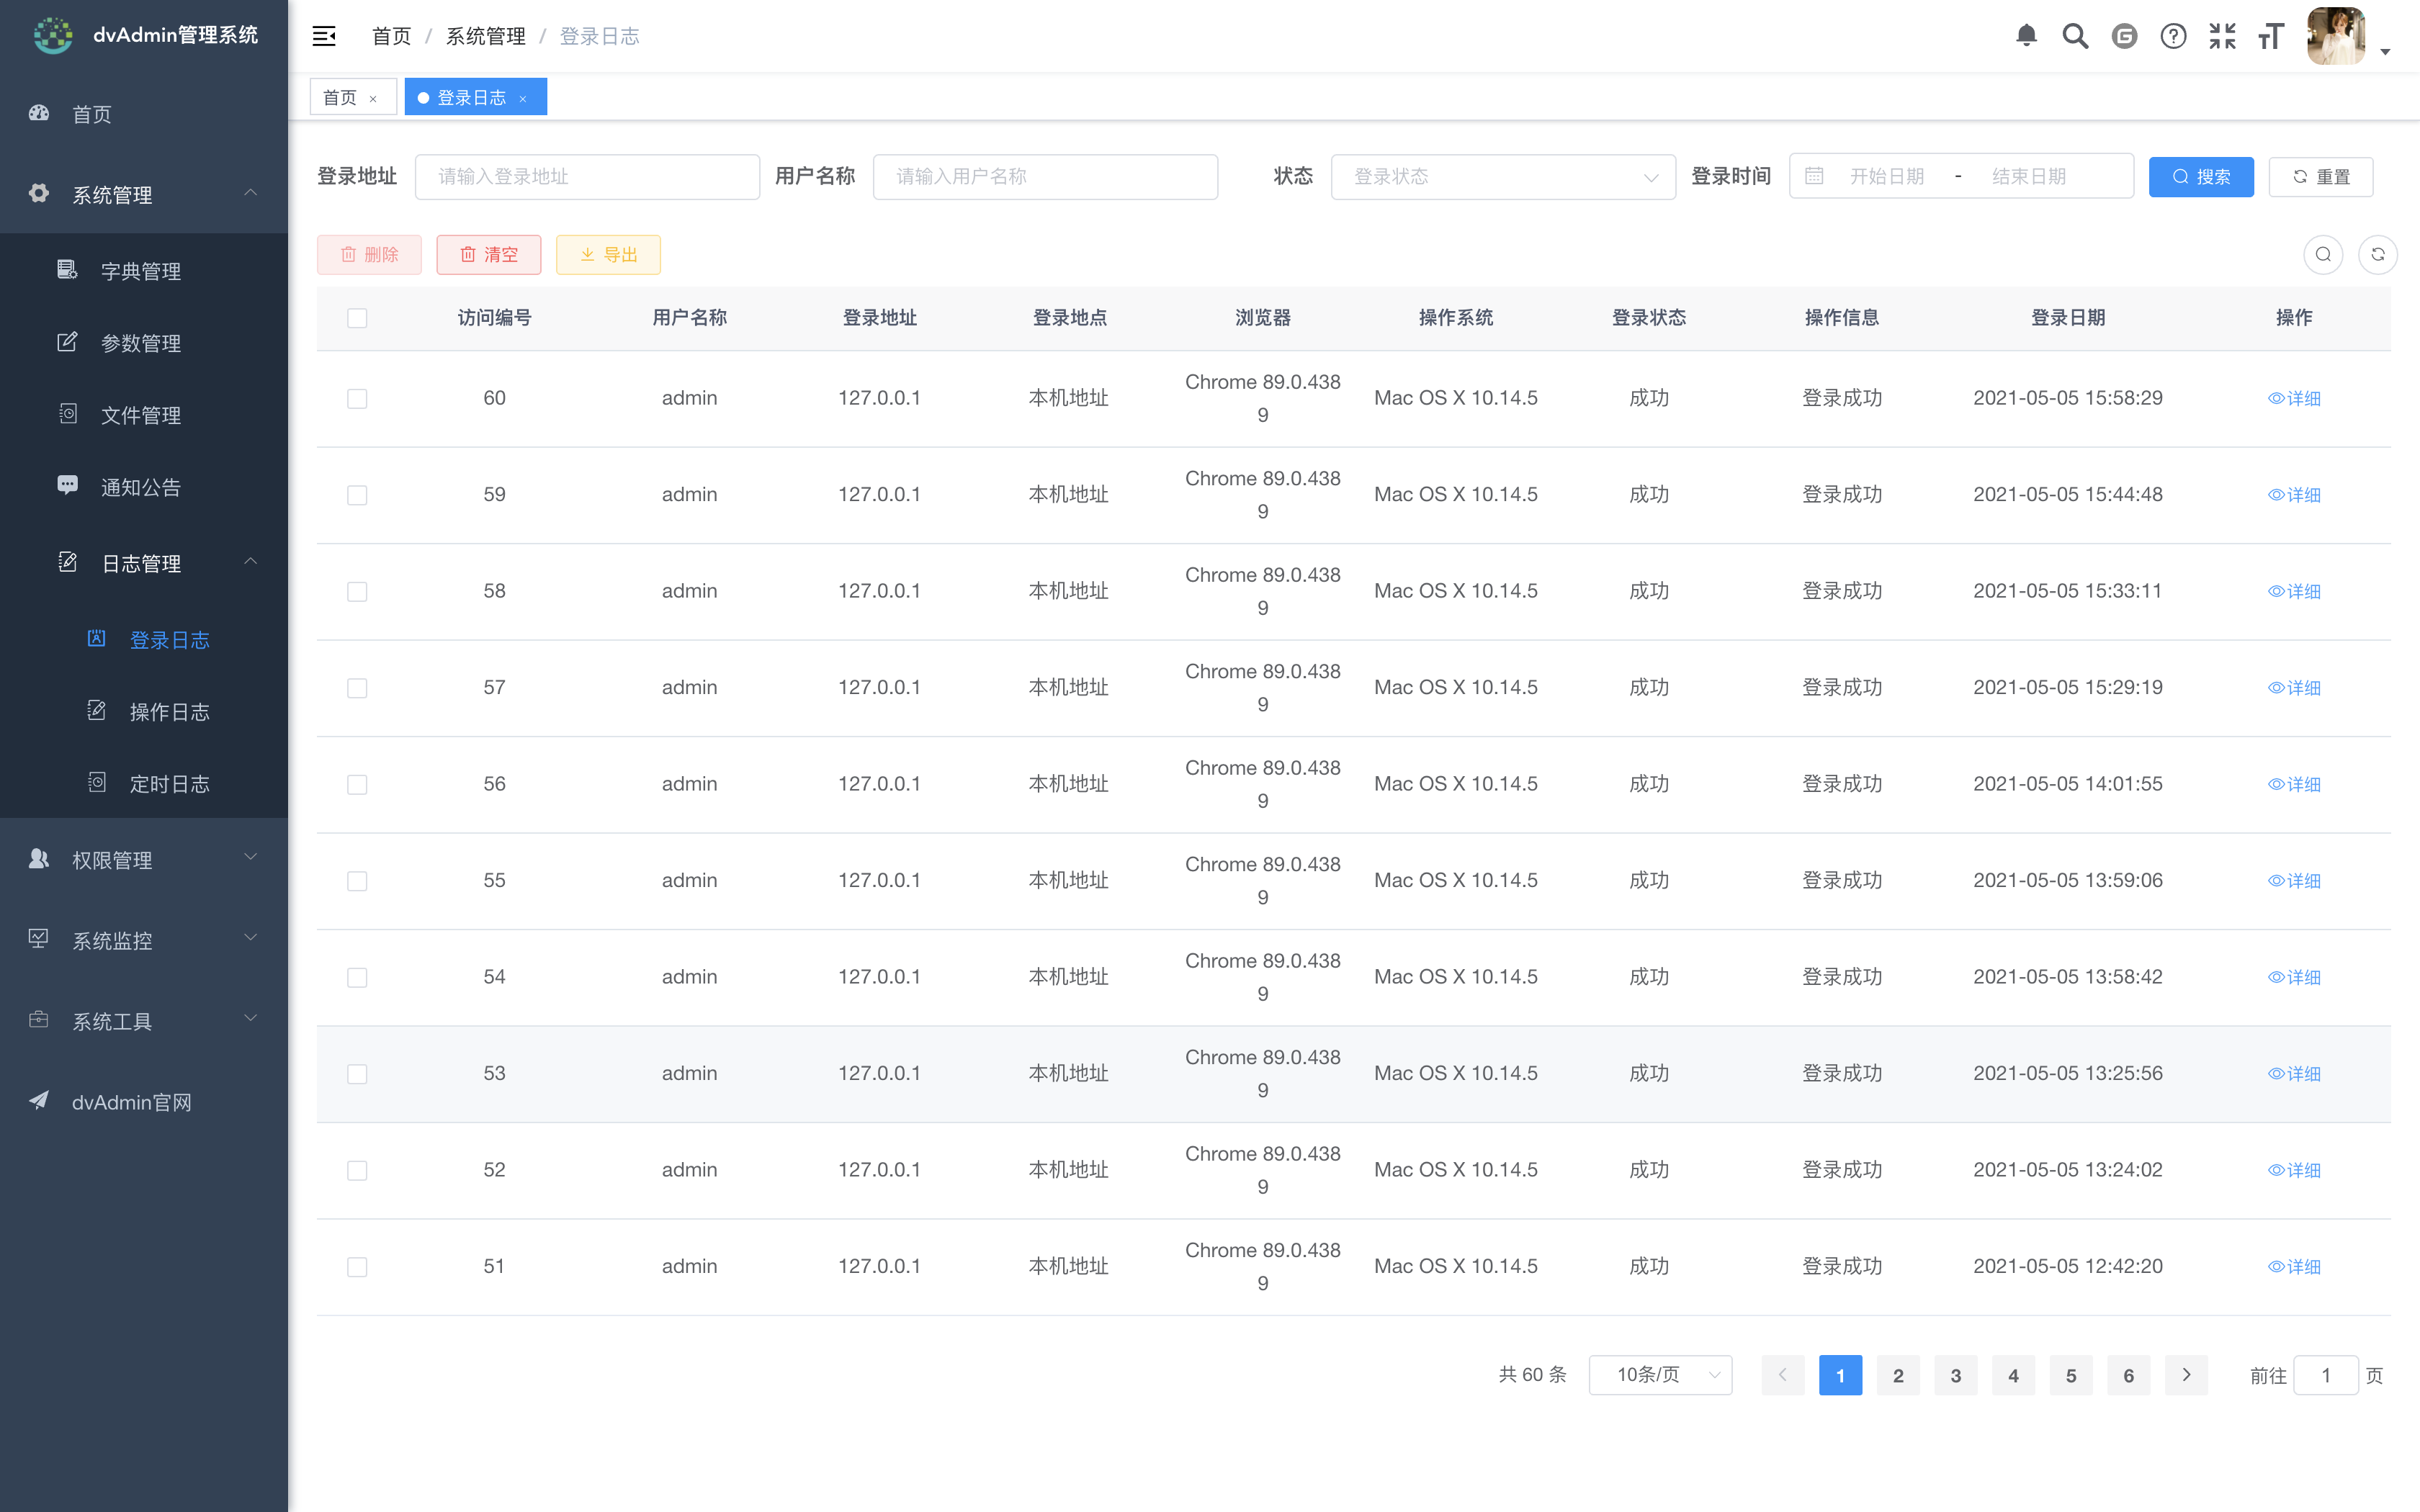Open the global search magnifier

pyautogui.click(x=2075, y=35)
